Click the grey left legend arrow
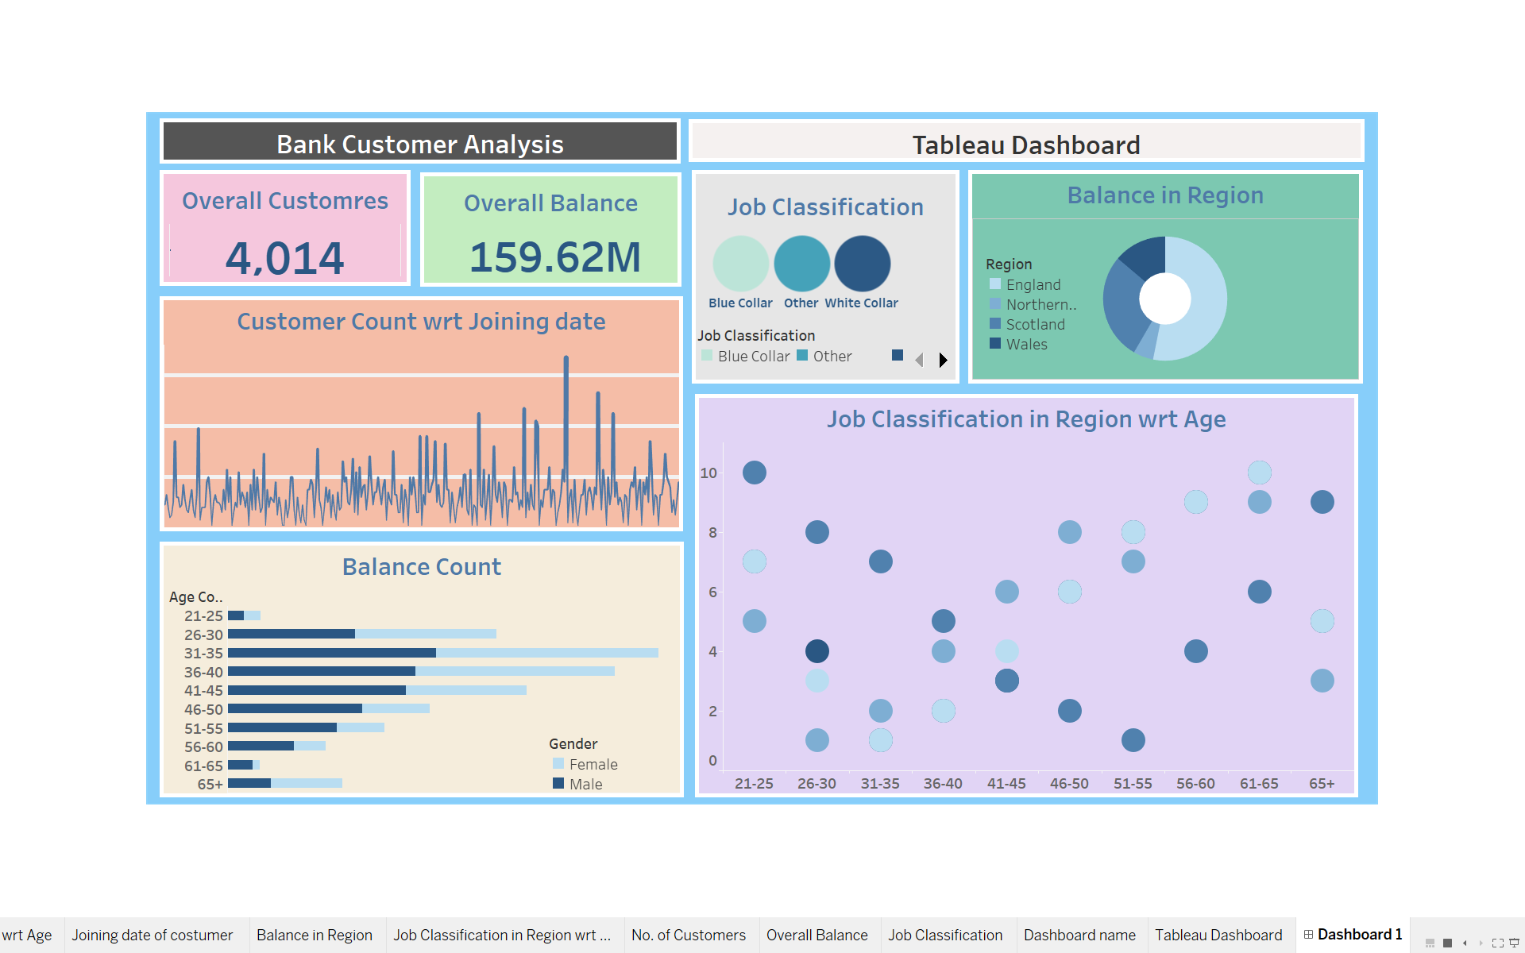 point(919,360)
